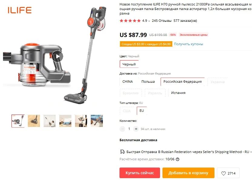252x183 pixels.
Task: Expand Seller's Shipping Method options chevron
Action: (251, 152)
